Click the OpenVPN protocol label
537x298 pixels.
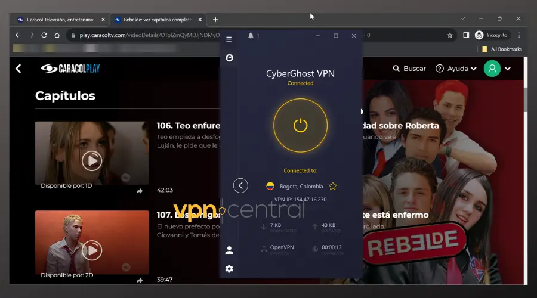(x=282, y=247)
